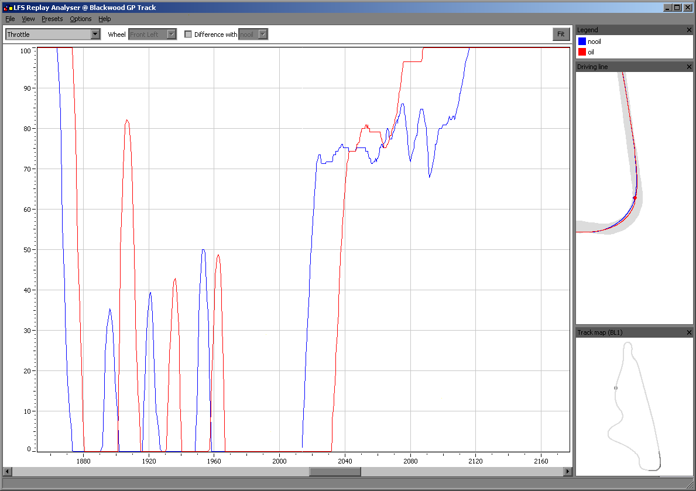The height and width of the screenshot is (491, 696).
Task: Expand the Throttle data type dropdown
Action: pyautogui.click(x=95, y=34)
